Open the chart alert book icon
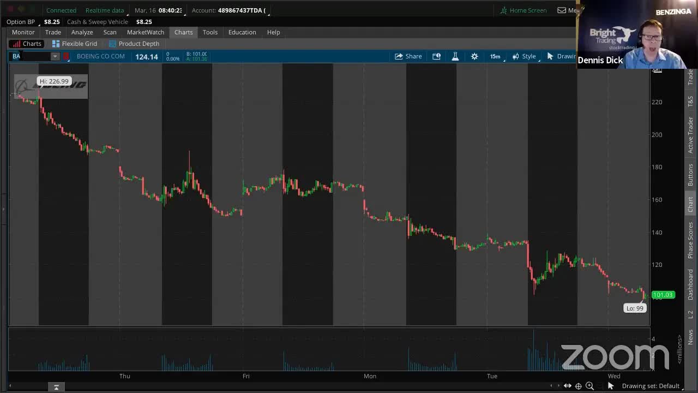 point(436,56)
